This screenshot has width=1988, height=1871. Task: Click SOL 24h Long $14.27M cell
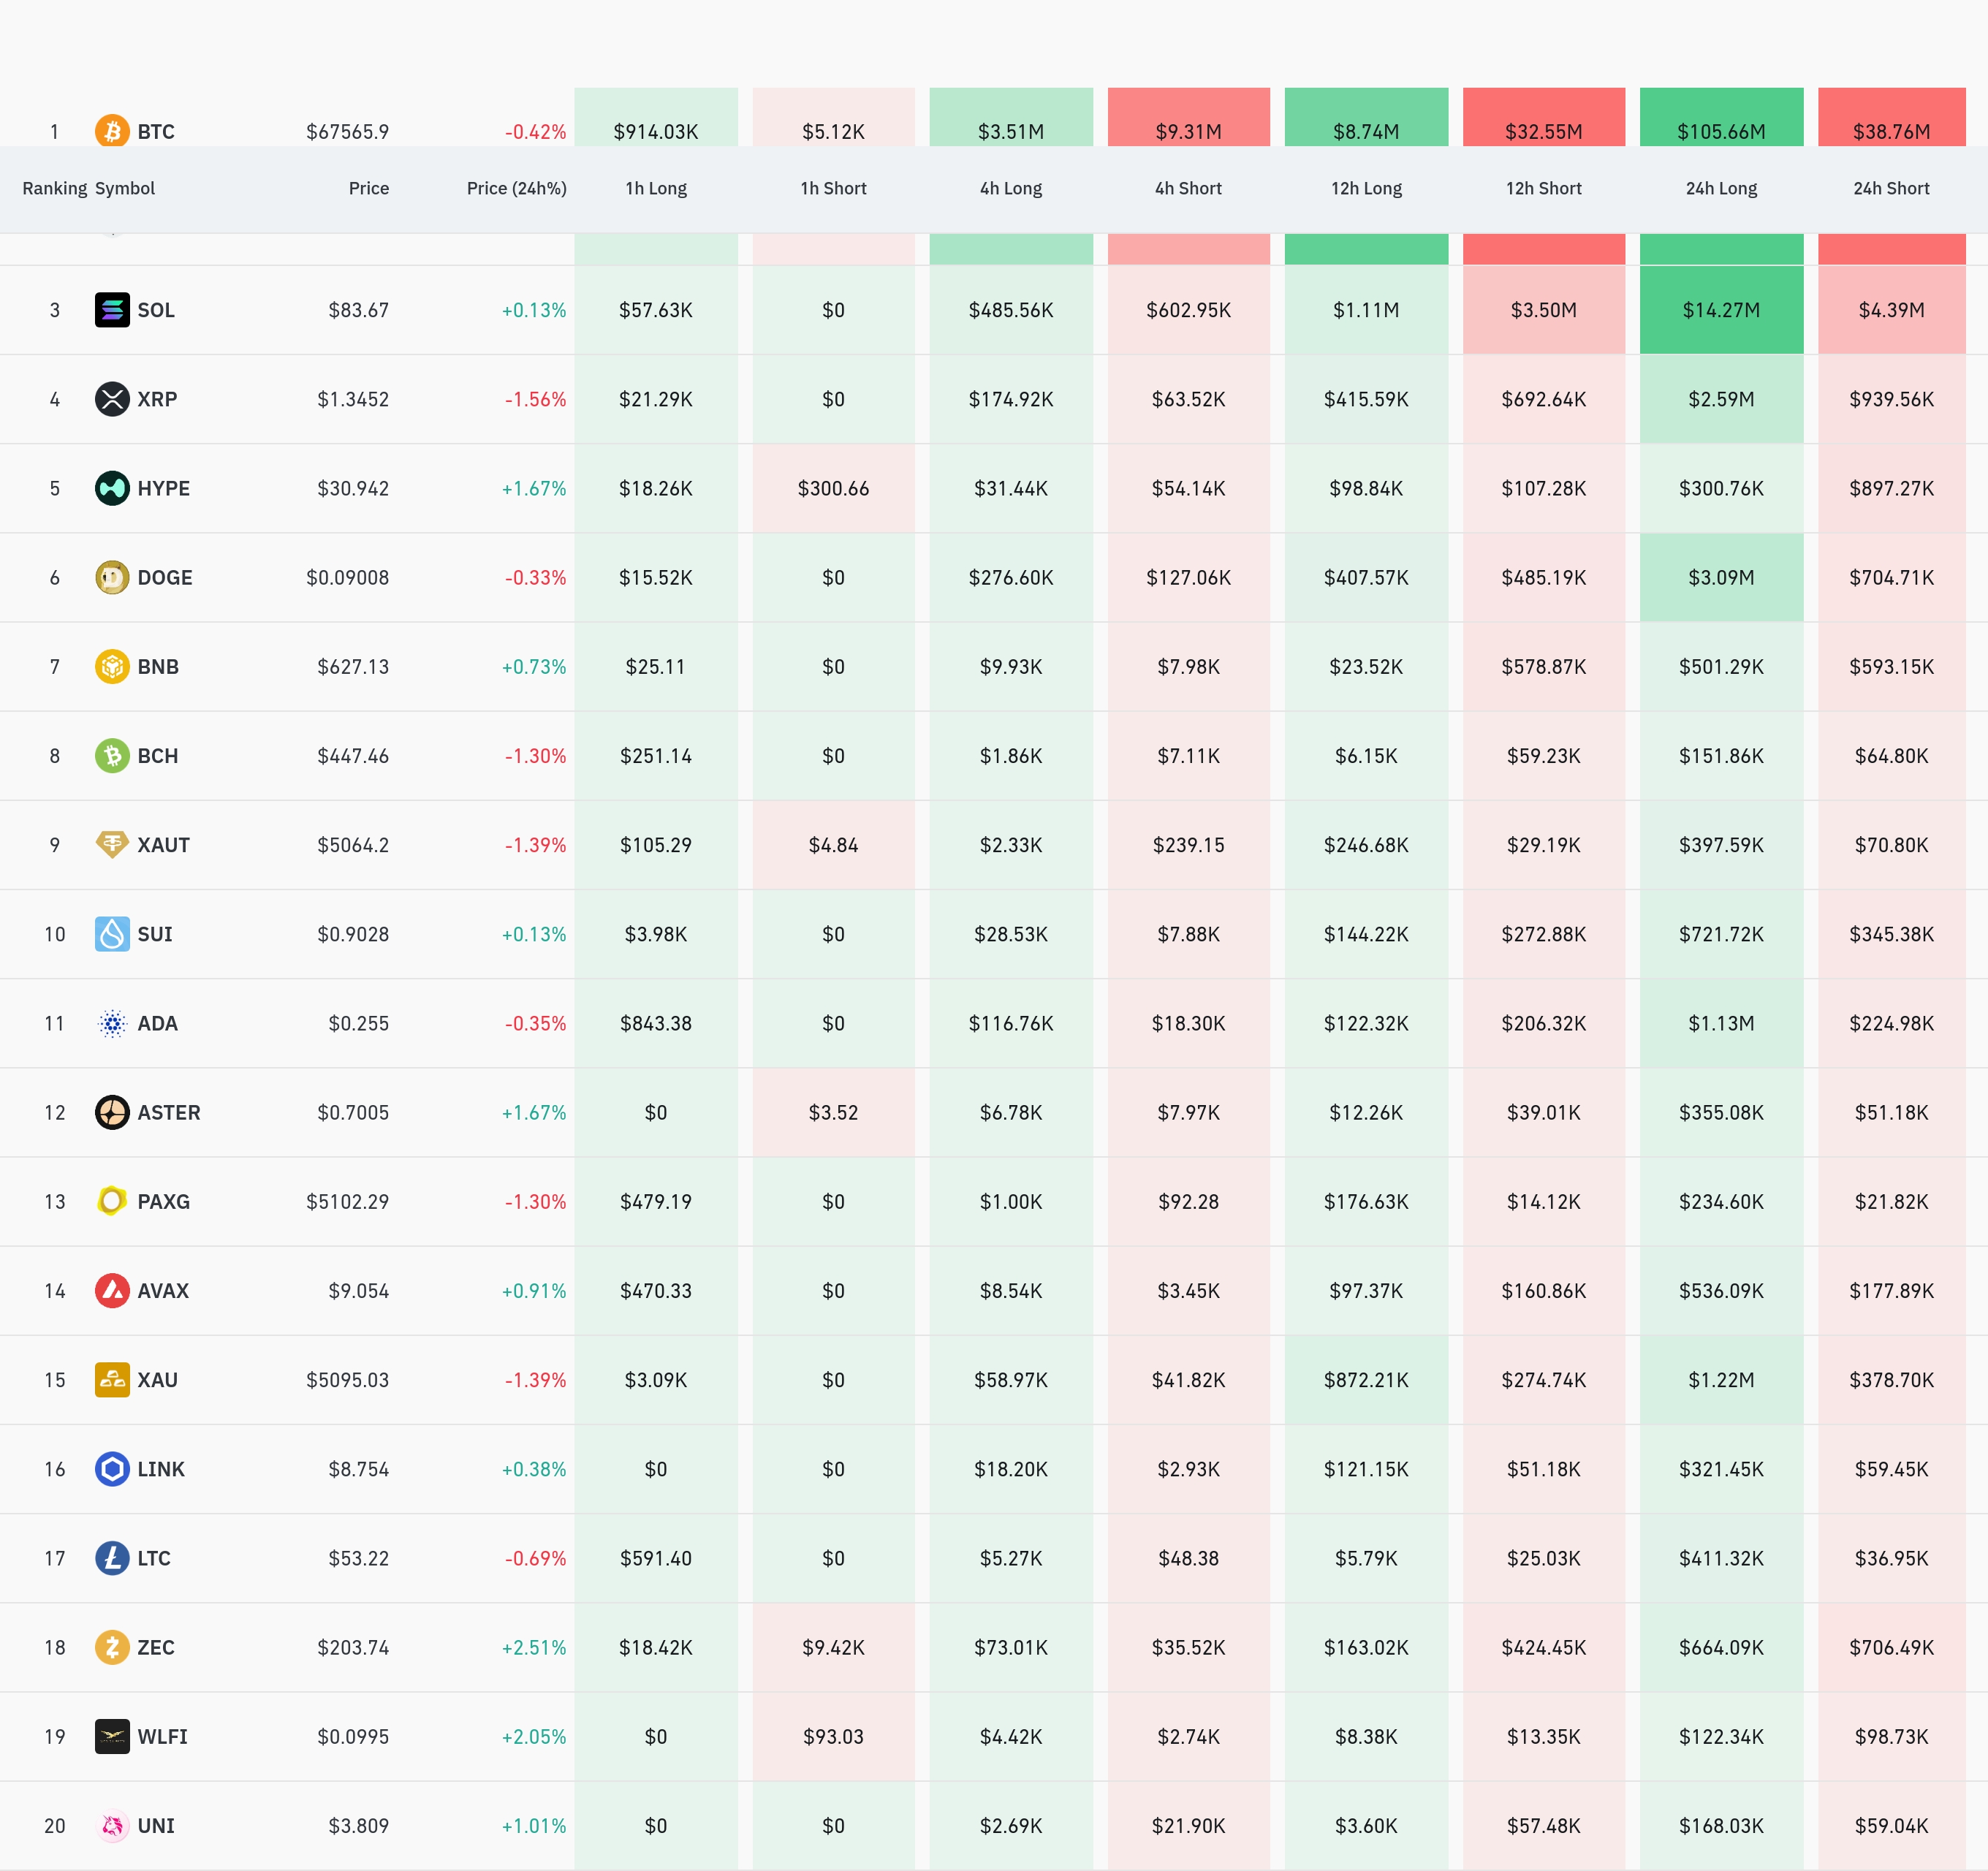1721,310
